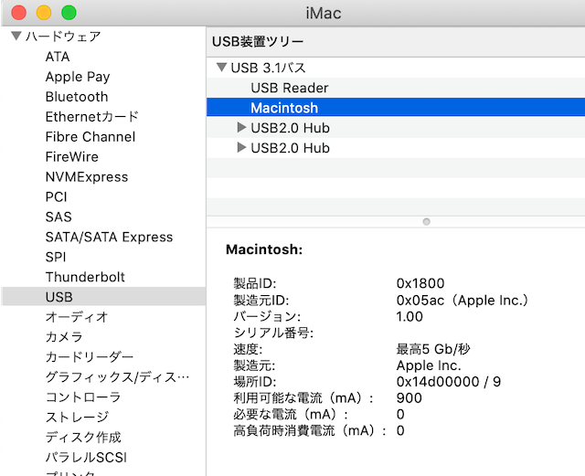Click the シリアル番号 label
Screen dimensions: 585x476
click(x=273, y=333)
